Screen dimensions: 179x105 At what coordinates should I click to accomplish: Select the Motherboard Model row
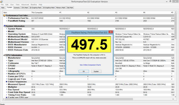(x=88, y=39)
